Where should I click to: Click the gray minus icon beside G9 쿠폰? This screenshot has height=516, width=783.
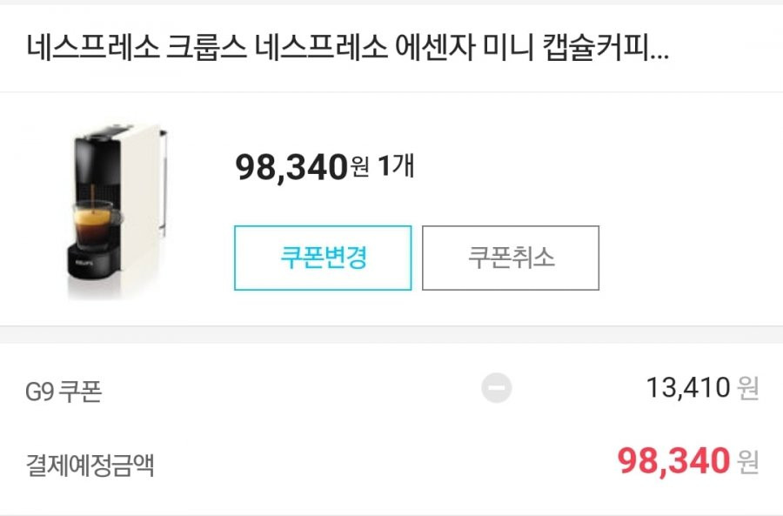[x=497, y=387]
